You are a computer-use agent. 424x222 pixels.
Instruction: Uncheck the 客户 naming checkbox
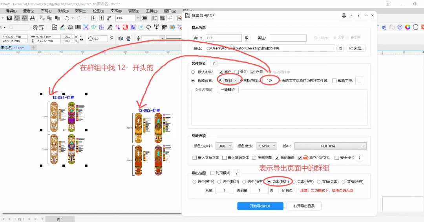point(221,72)
